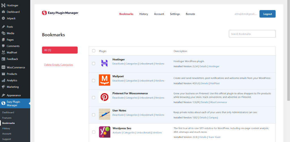
Task: Open the Remote top tab
Action: pos(190,14)
